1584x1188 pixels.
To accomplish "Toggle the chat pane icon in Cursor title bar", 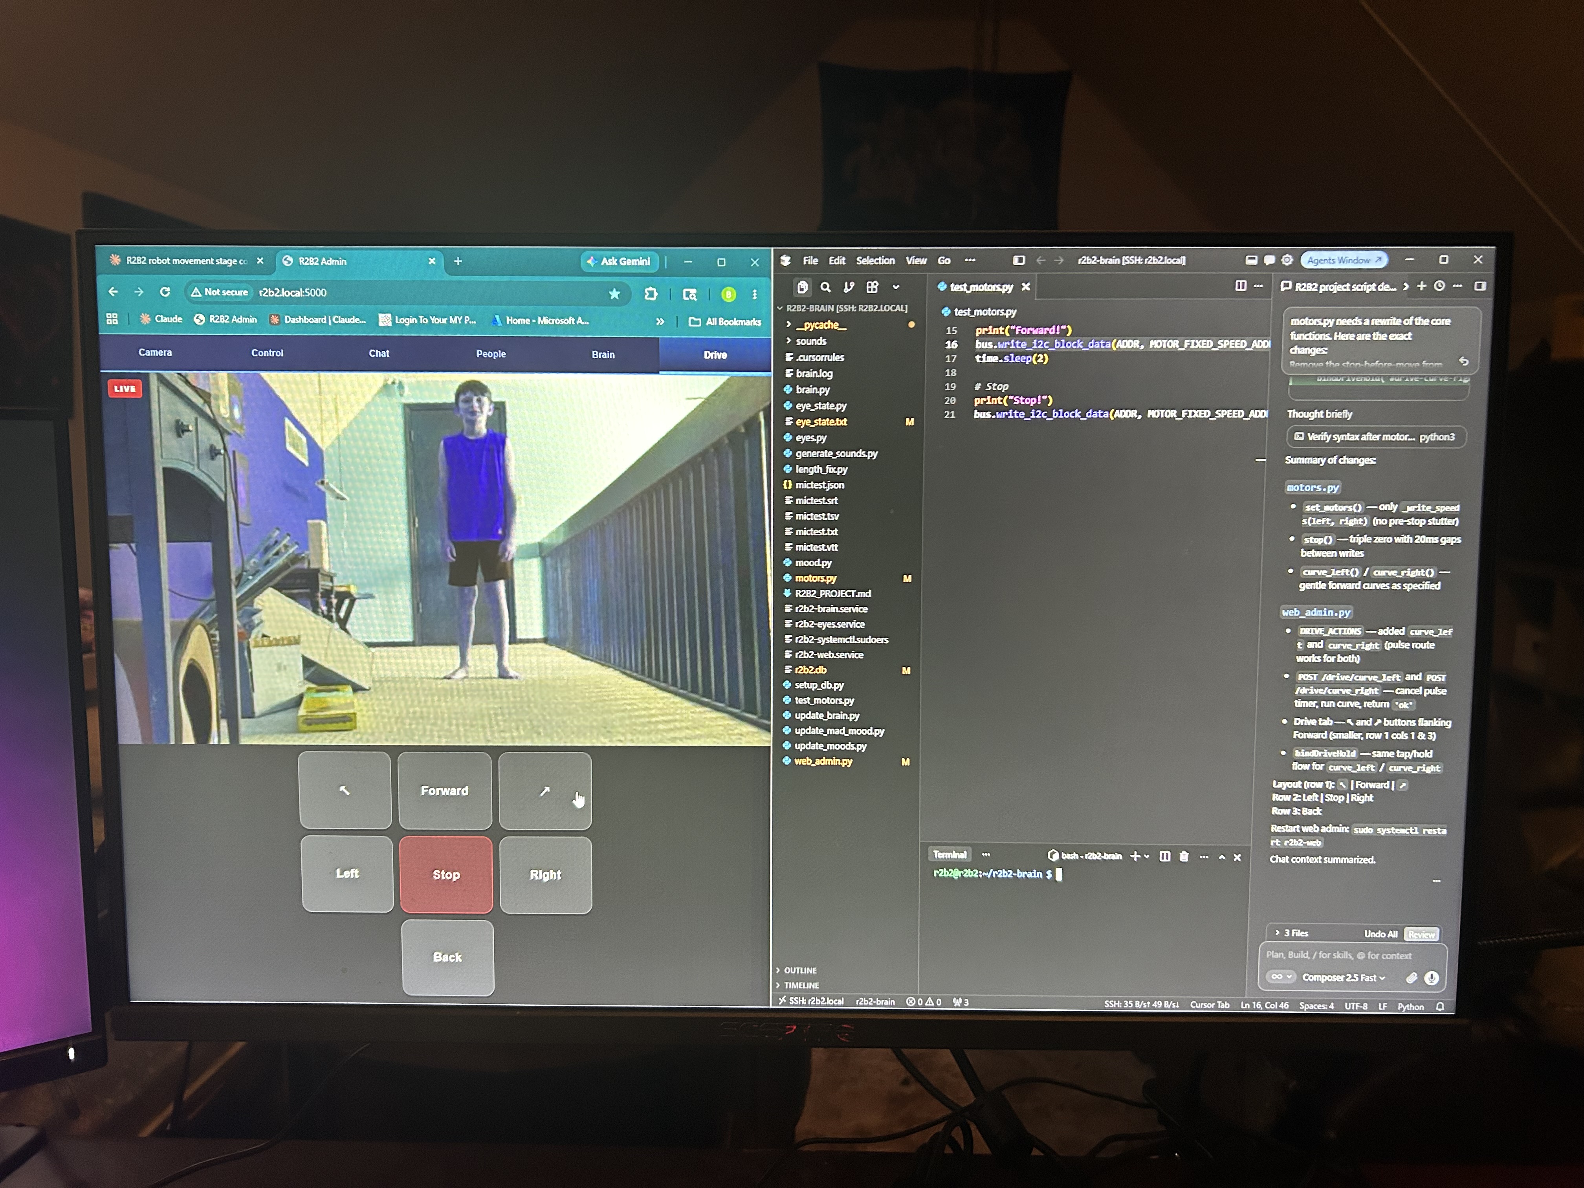I will pos(1269,260).
